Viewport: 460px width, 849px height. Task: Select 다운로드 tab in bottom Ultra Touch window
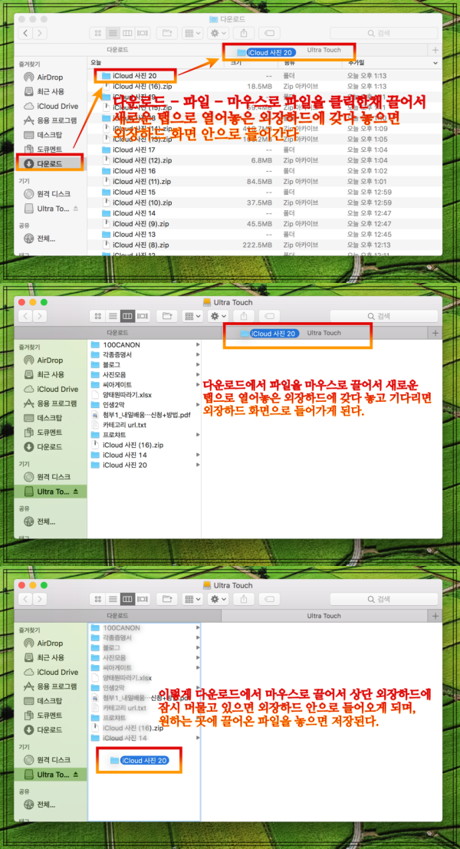[x=117, y=616]
